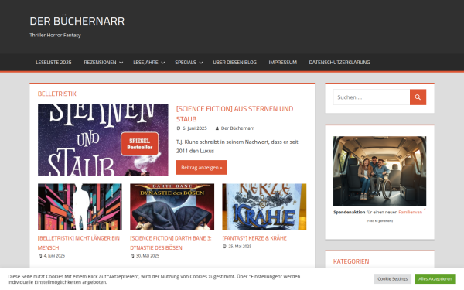
Task: Open Kerze & Krähe article title
Action: pyautogui.click(x=254, y=238)
